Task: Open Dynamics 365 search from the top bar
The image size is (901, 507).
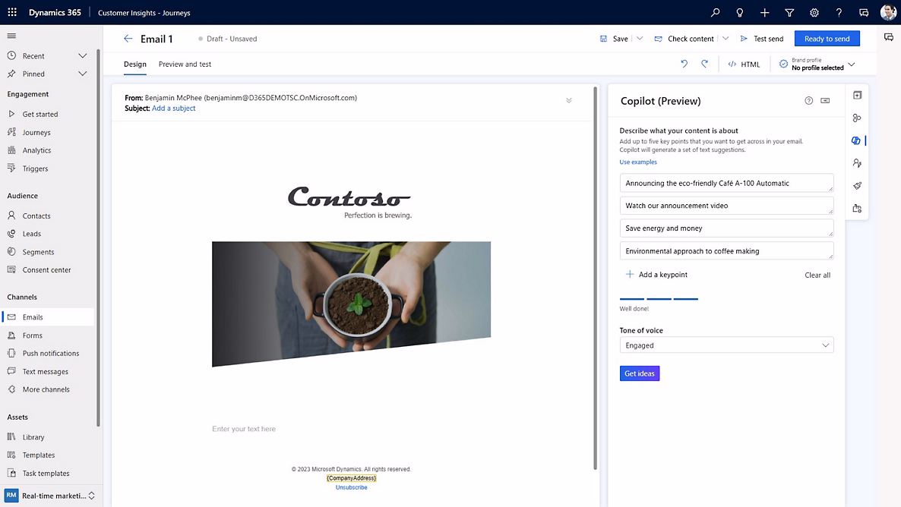Action: click(714, 12)
